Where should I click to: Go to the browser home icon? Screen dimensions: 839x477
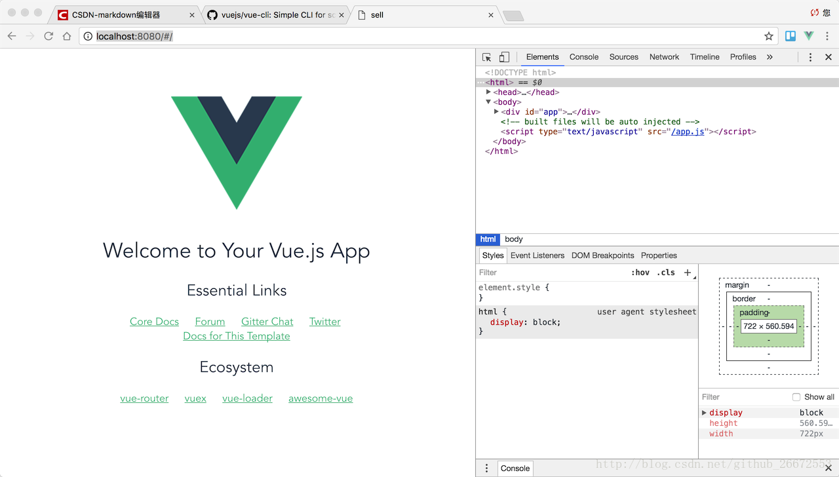point(67,36)
